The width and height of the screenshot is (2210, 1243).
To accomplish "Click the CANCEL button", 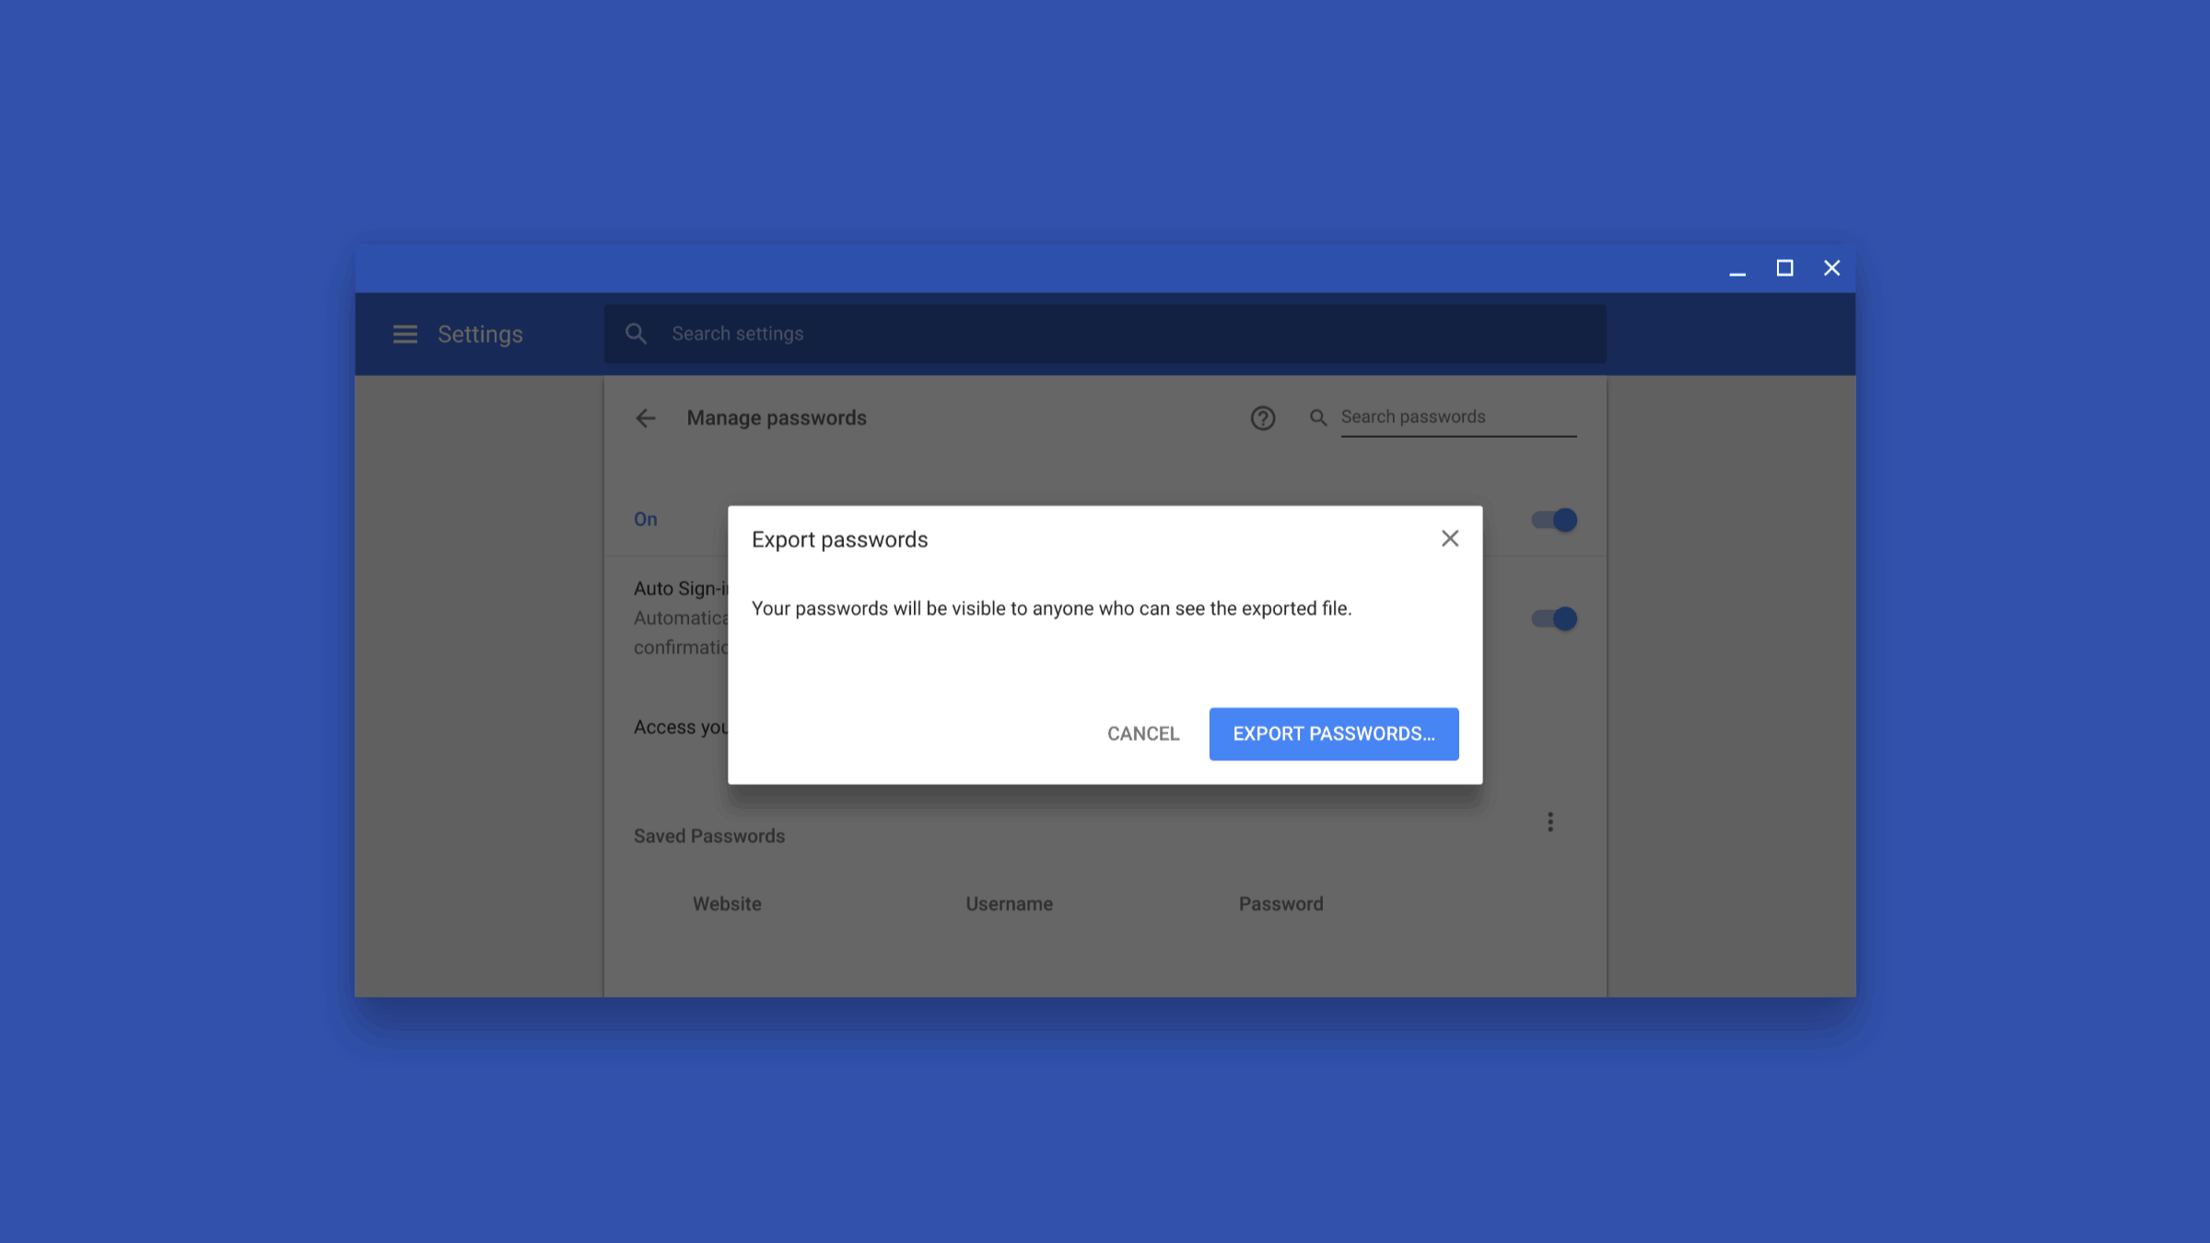I will coord(1144,733).
